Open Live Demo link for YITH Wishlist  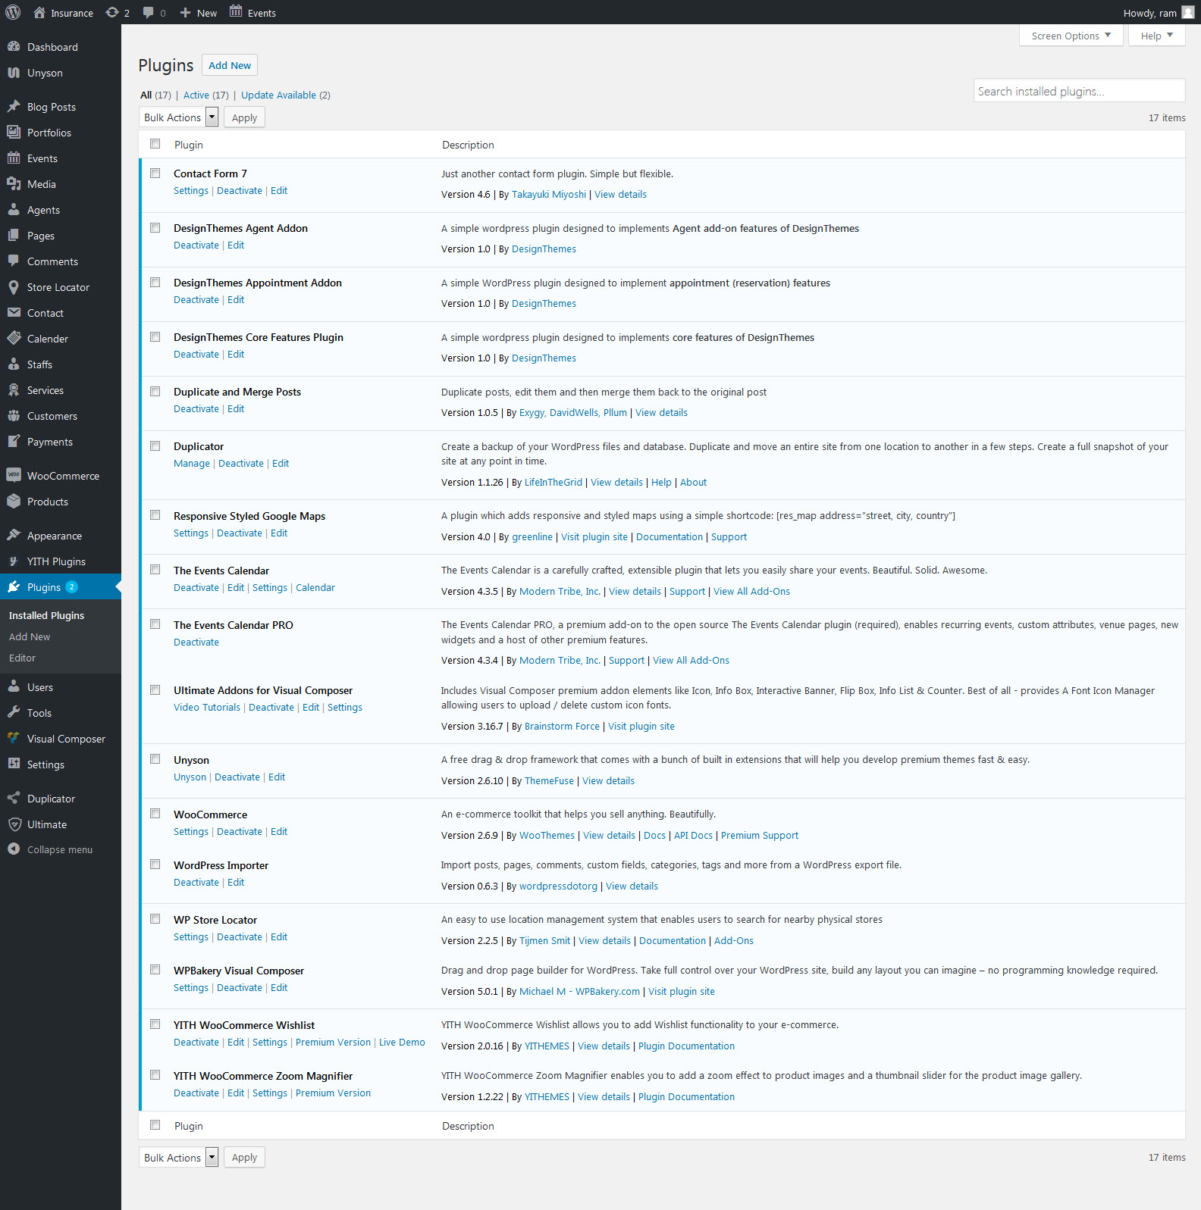click(x=402, y=1043)
